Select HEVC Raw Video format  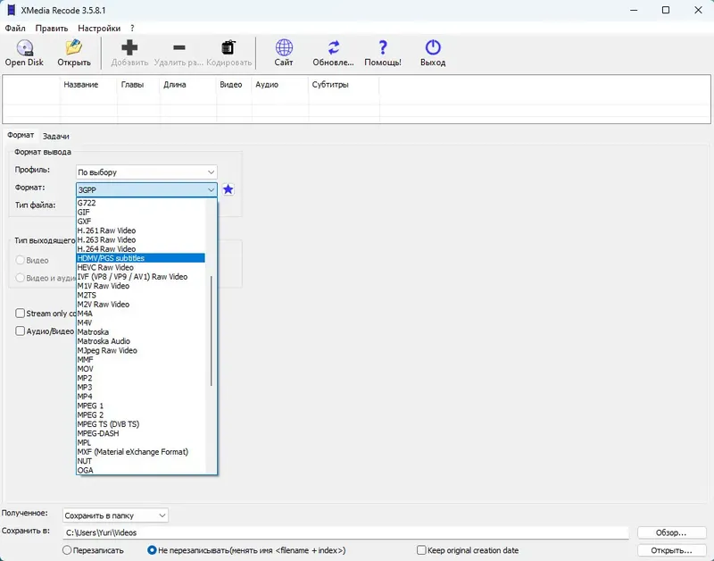click(141, 267)
